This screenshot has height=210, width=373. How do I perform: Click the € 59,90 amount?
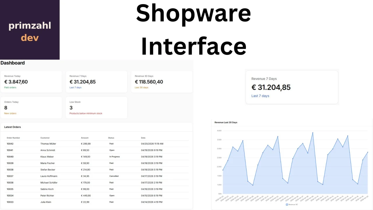[x=85, y=163]
